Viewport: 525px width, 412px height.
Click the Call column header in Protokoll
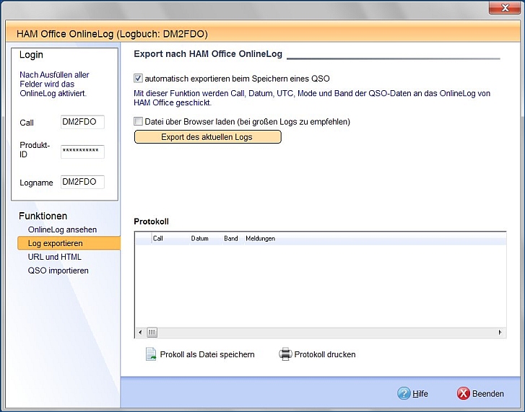click(170, 238)
